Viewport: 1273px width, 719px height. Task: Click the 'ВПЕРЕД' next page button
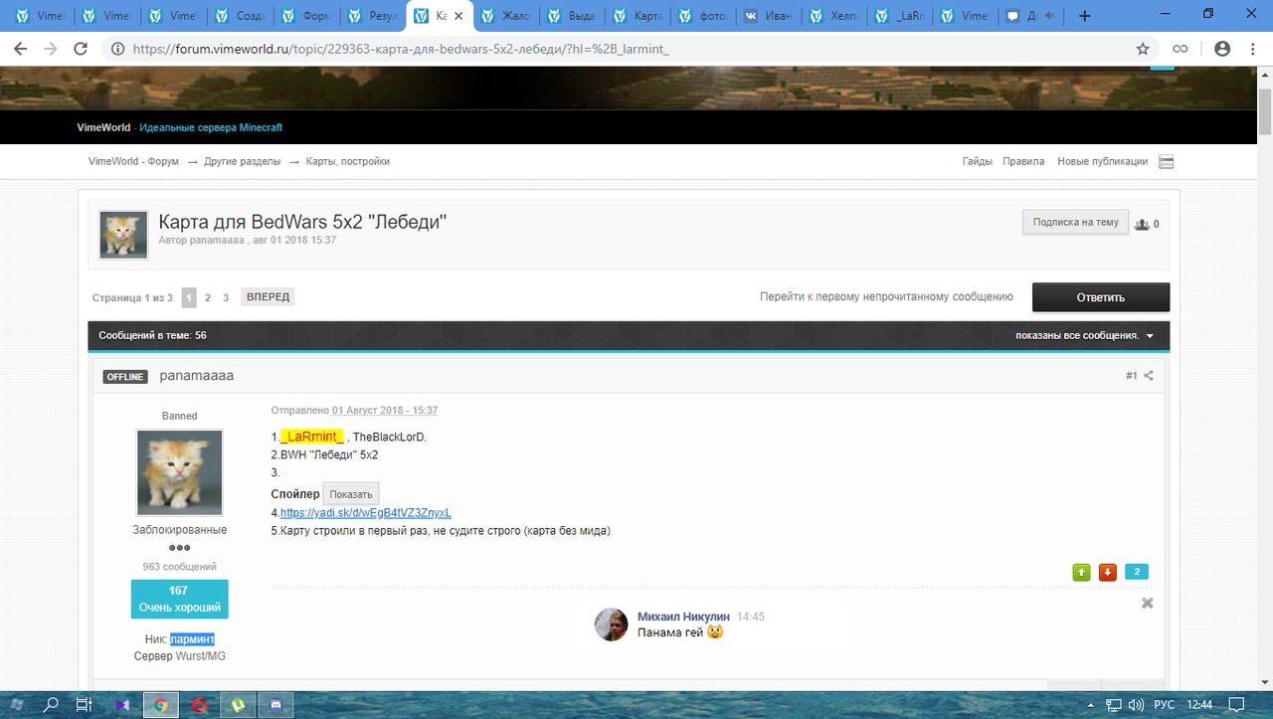click(268, 297)
